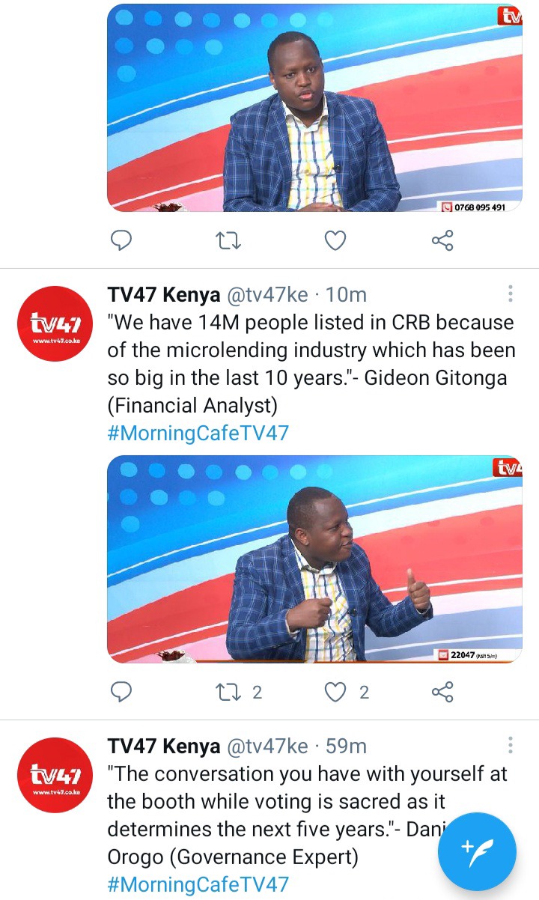Screen dimensions: 539x900
Task: Open #MorningCafeTV47 hashtag under Orogo quote
Action: tap(198, 884)
